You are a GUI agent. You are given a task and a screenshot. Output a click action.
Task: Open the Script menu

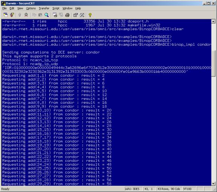56,8
